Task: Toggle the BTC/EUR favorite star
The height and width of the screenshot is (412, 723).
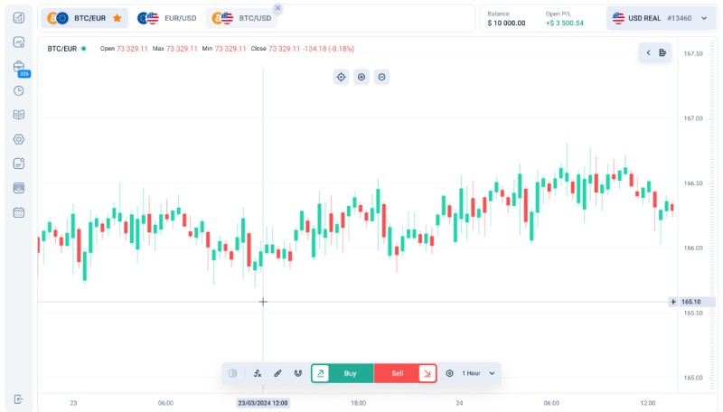Action: point(117,18)
